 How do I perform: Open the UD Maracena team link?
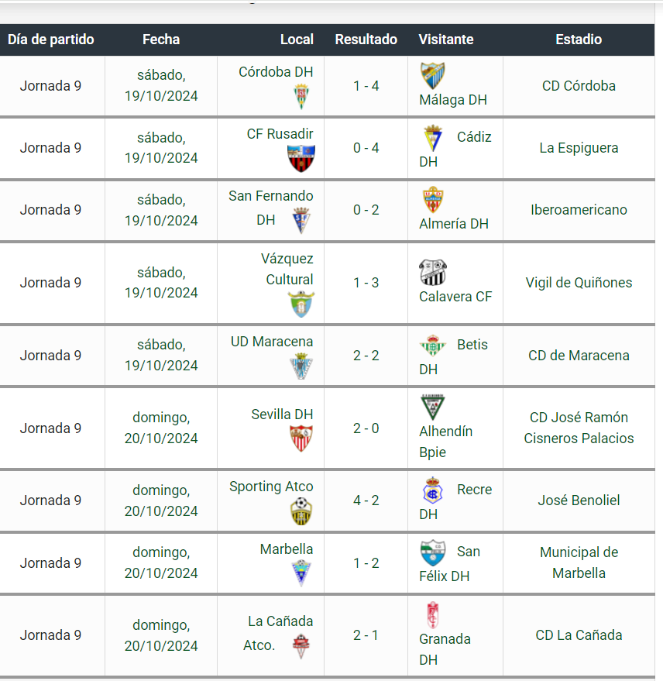click(272, 342)
